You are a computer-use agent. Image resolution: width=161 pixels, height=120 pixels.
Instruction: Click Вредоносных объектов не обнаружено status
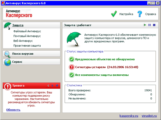[105, 59]
